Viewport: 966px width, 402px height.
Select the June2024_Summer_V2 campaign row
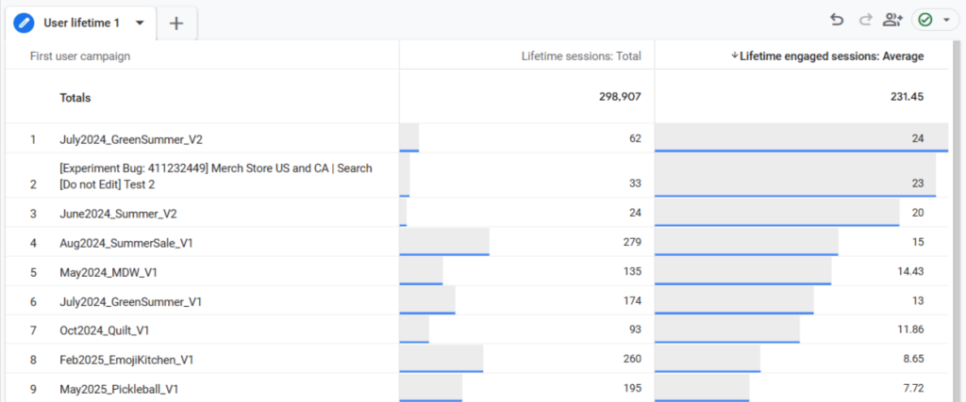pyautogui.click(x=118, y=213)
